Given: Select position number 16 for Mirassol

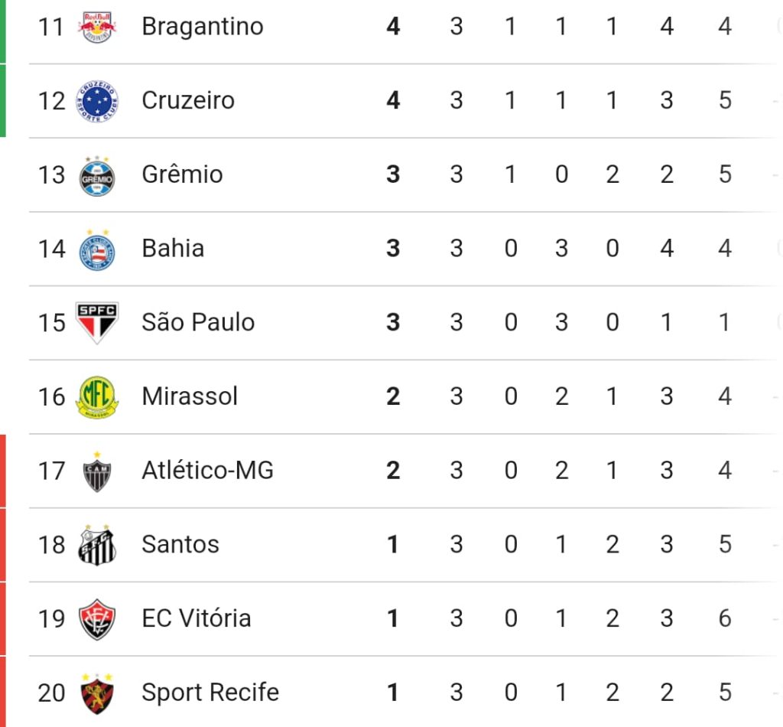Looking at the screenshot, I should click(x=51, y=397).
